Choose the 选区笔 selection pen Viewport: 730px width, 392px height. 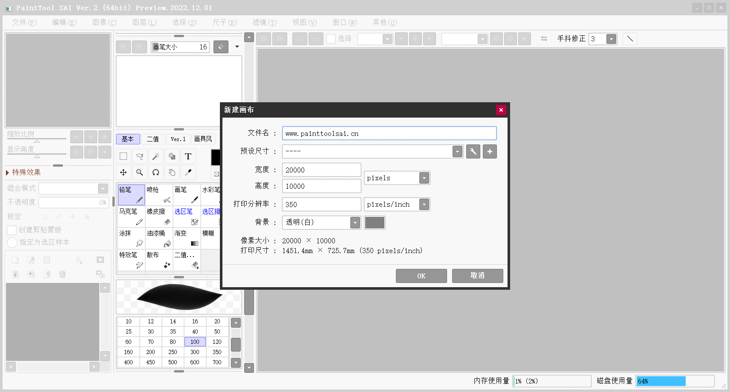187,216
